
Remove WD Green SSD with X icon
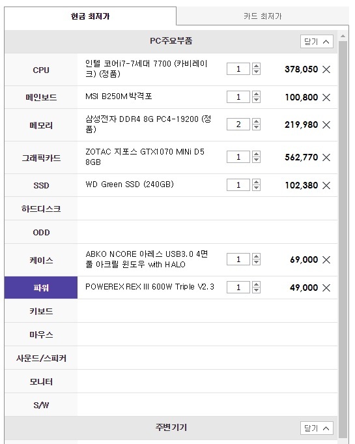(x=326, y=185)
